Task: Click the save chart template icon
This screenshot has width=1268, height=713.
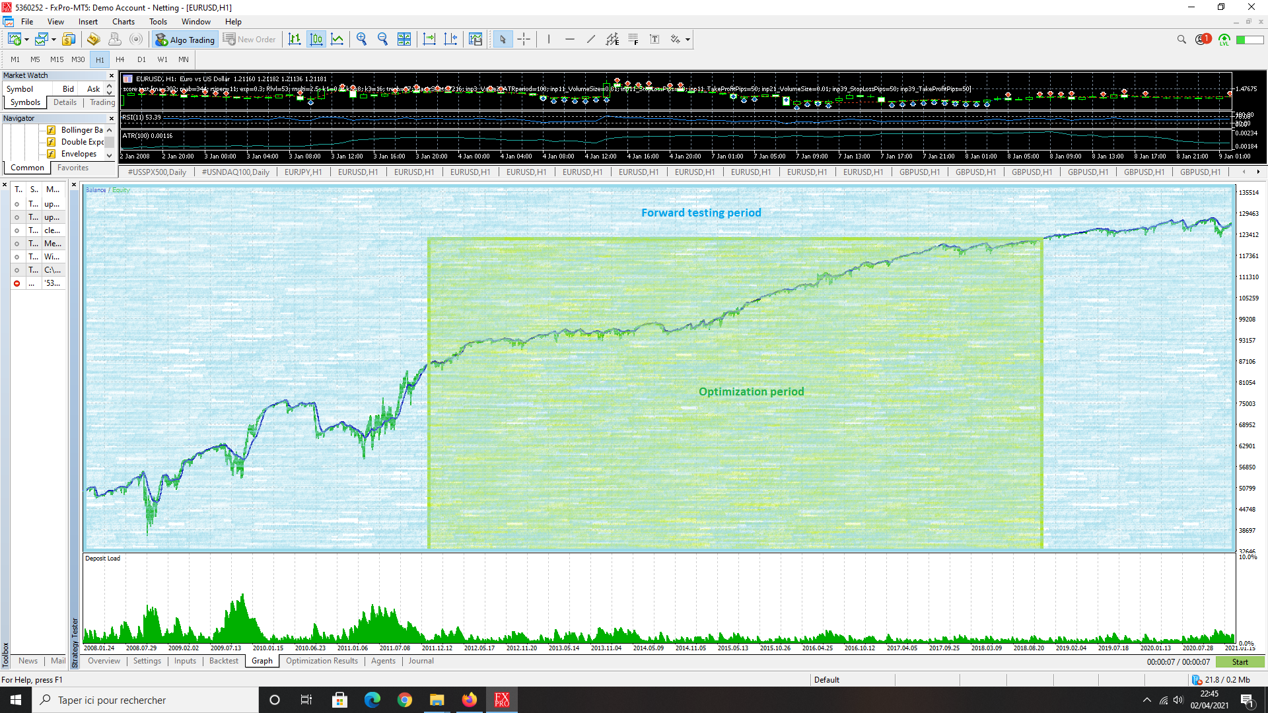Action: pos(475,40)
